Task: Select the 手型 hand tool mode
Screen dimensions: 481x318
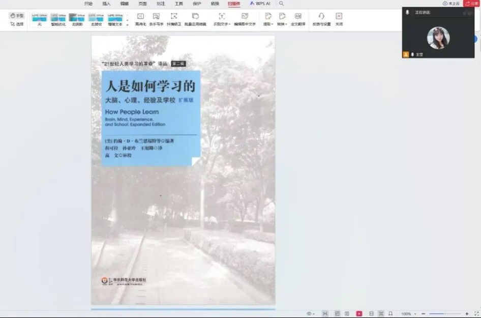Action: (17, 16)
